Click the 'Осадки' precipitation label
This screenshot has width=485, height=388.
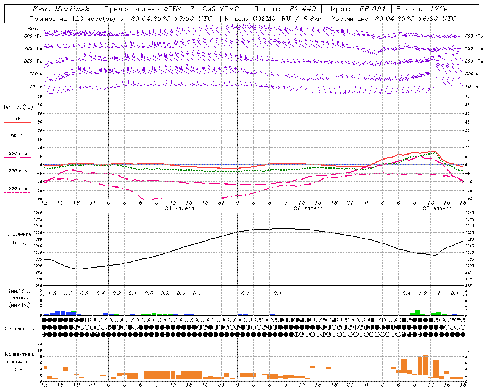(20, 298)
